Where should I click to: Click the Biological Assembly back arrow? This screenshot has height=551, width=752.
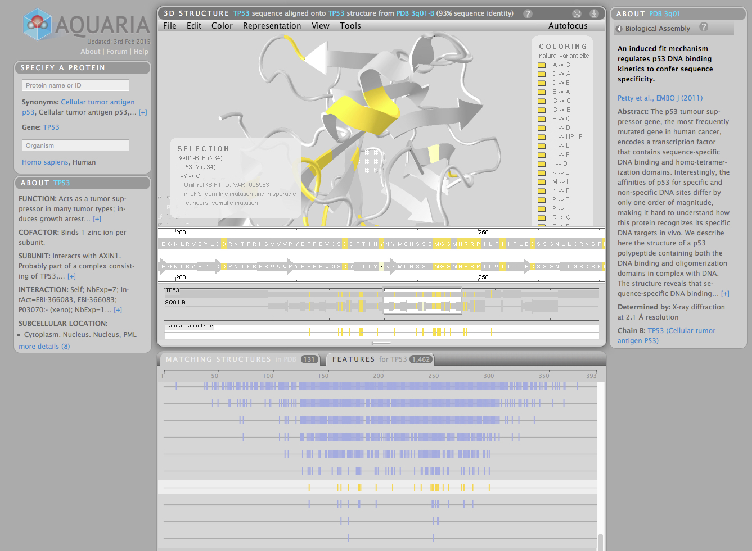tap(619, 29)
